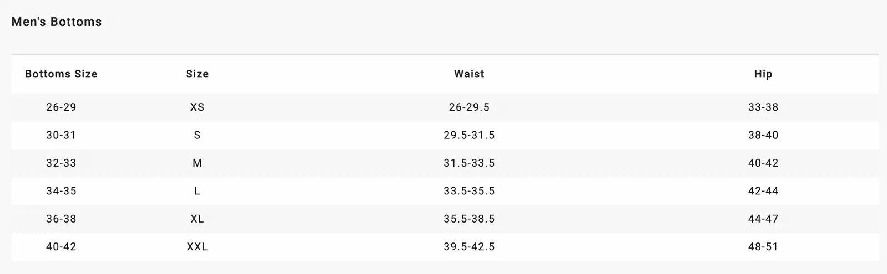
Task: Click the 33.5-35.5 waist value
Action: pos(469,191)
